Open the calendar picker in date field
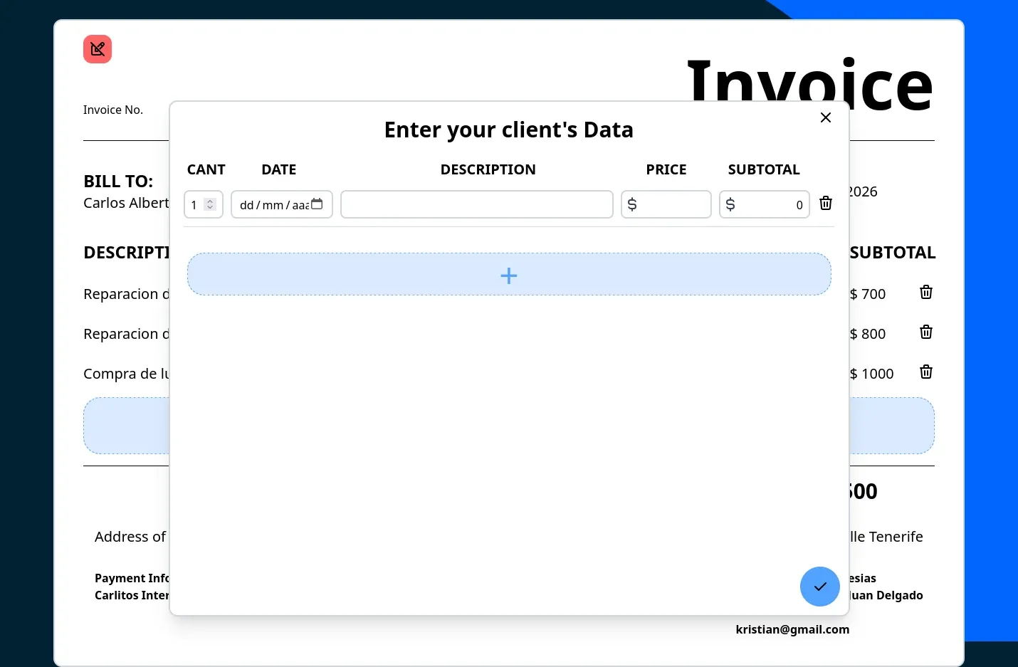 click(x=317, y=204)
